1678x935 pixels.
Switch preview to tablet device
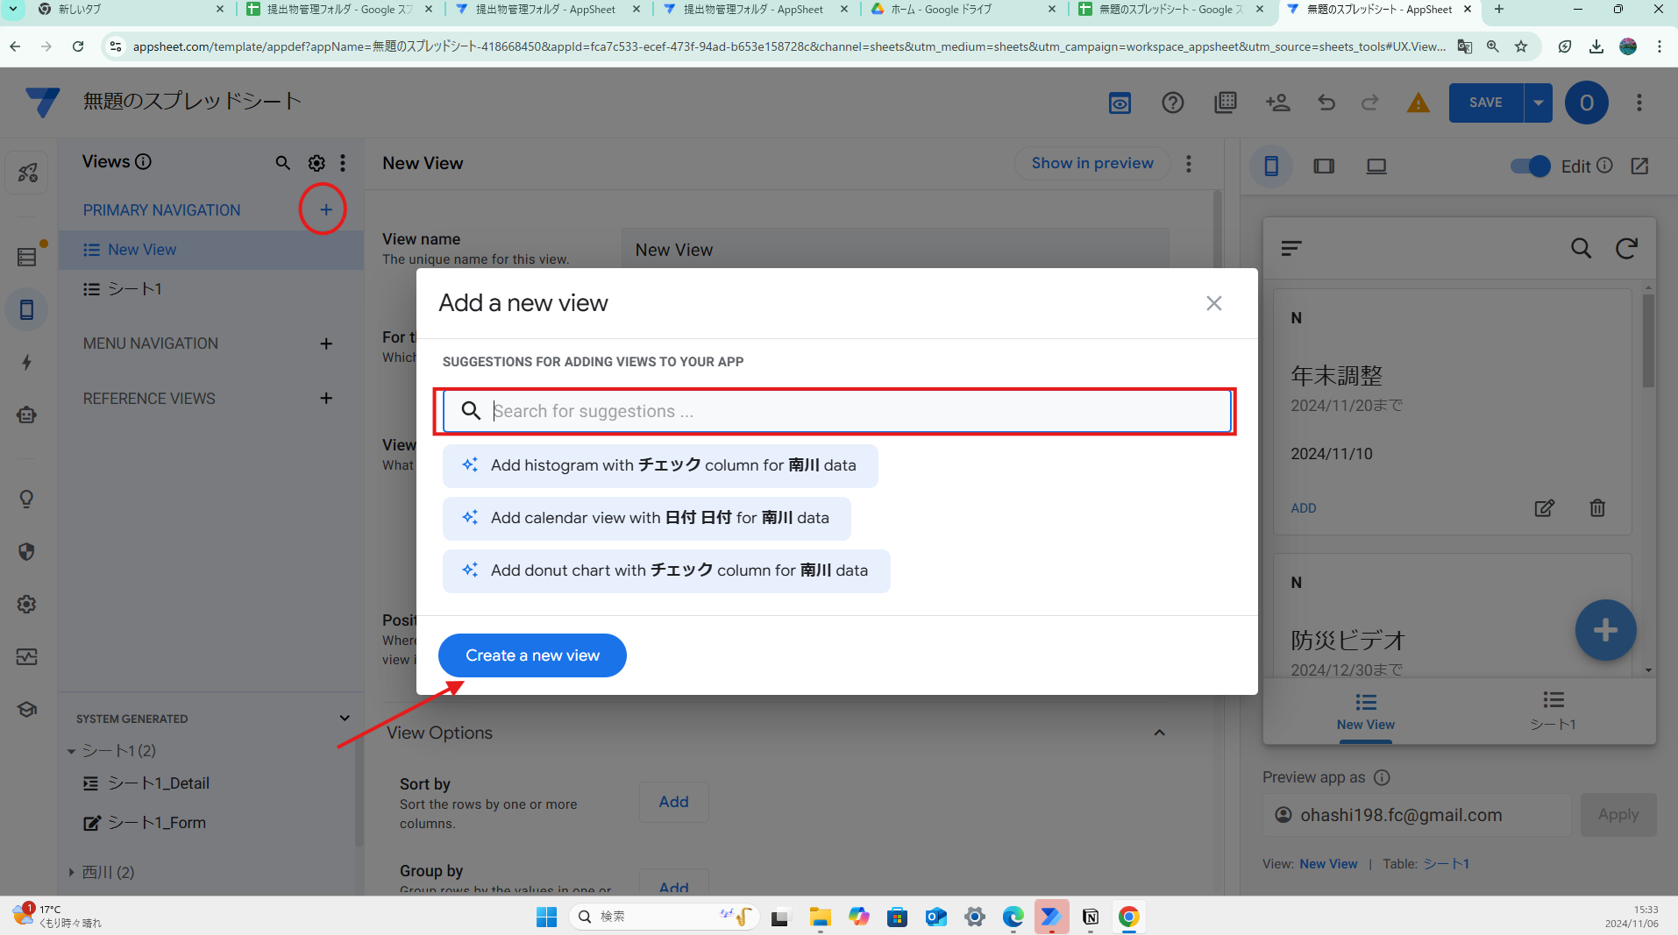tap(1324, 166)
